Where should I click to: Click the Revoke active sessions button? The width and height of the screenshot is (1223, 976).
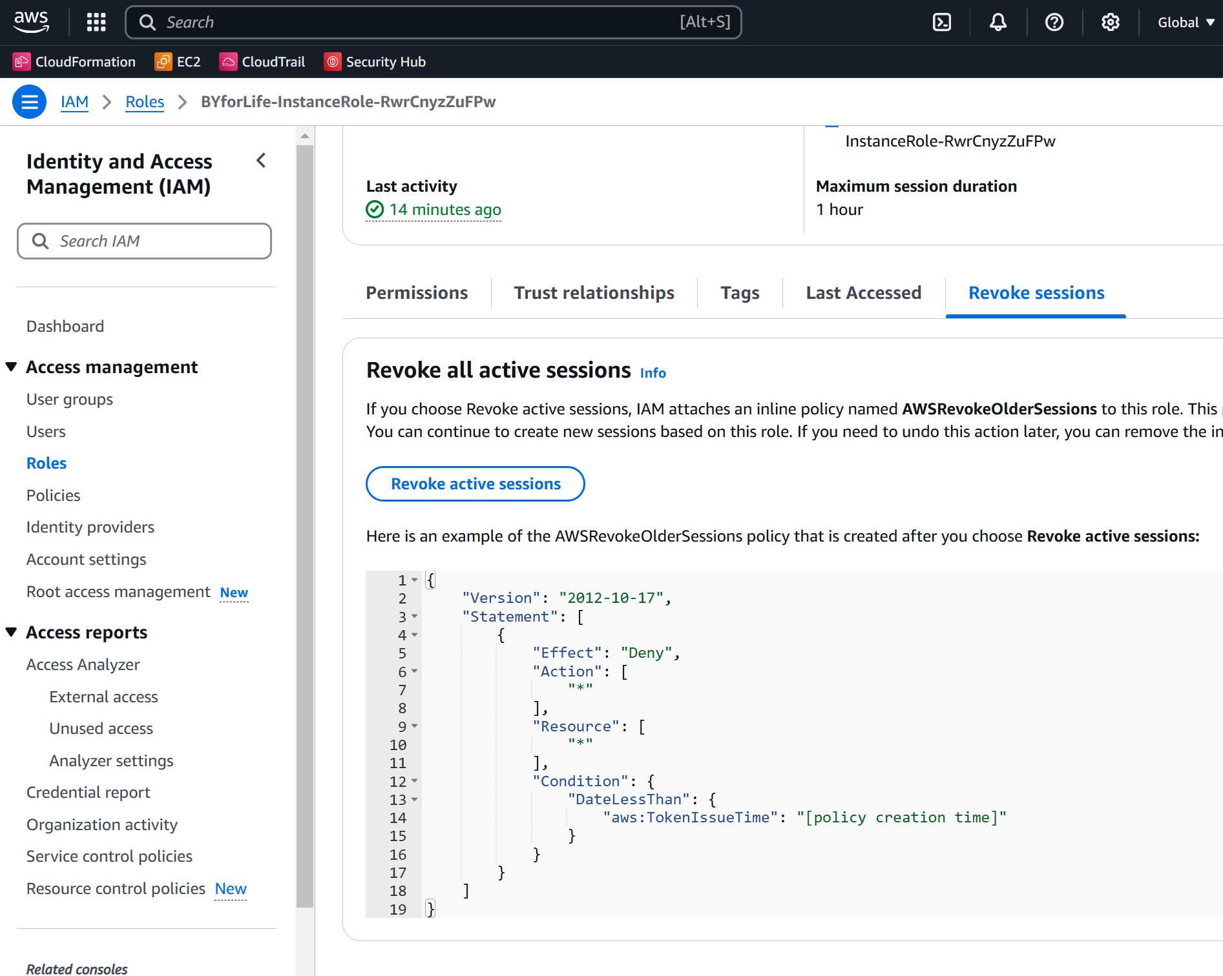tap(476, 484)
